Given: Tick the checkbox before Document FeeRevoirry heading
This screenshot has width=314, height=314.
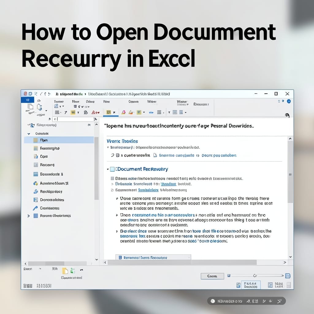Looking at the screenshot, I should 112,169.
